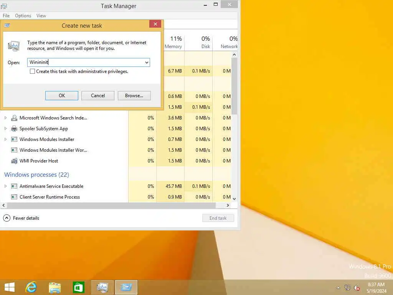Open the Windows Store taskbar icon
Image resolution: width=393 pixels, height=295 pixels.
pyautogui.click(x=78, y=287)
